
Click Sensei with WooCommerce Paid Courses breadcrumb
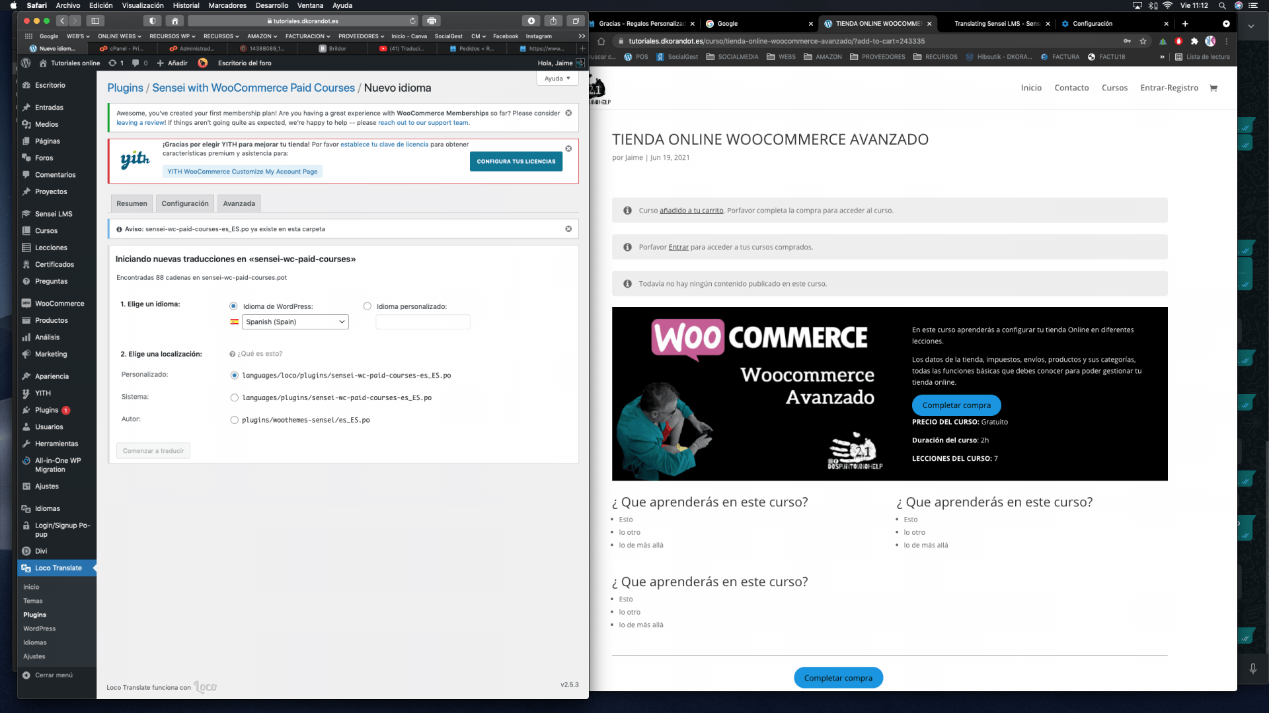pyautogui.click(x=253, y=88)
